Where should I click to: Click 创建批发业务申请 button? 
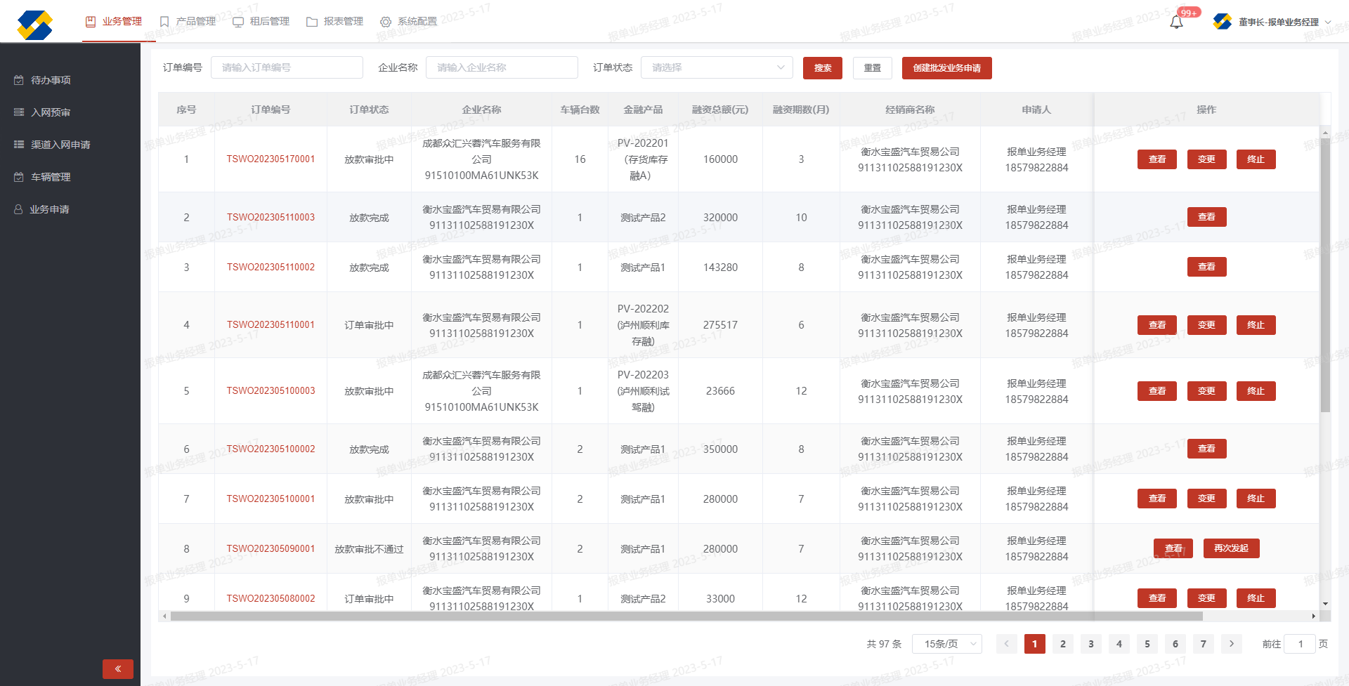coord(946,68)
